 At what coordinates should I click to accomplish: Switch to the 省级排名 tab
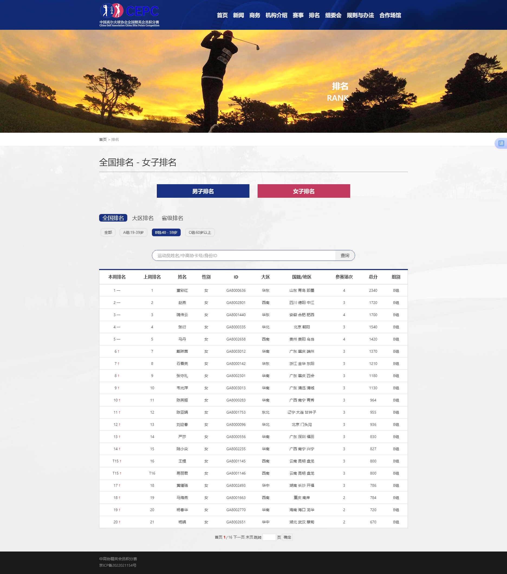tap(172, 218)
